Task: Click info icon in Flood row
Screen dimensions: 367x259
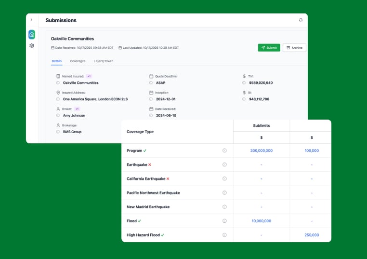Action: tap(224, 221)
